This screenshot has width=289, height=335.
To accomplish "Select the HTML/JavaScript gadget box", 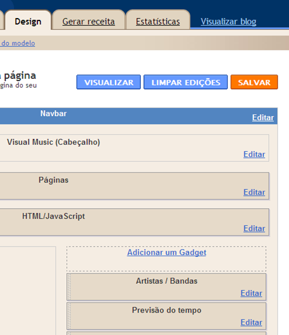I will click(134, 222).
